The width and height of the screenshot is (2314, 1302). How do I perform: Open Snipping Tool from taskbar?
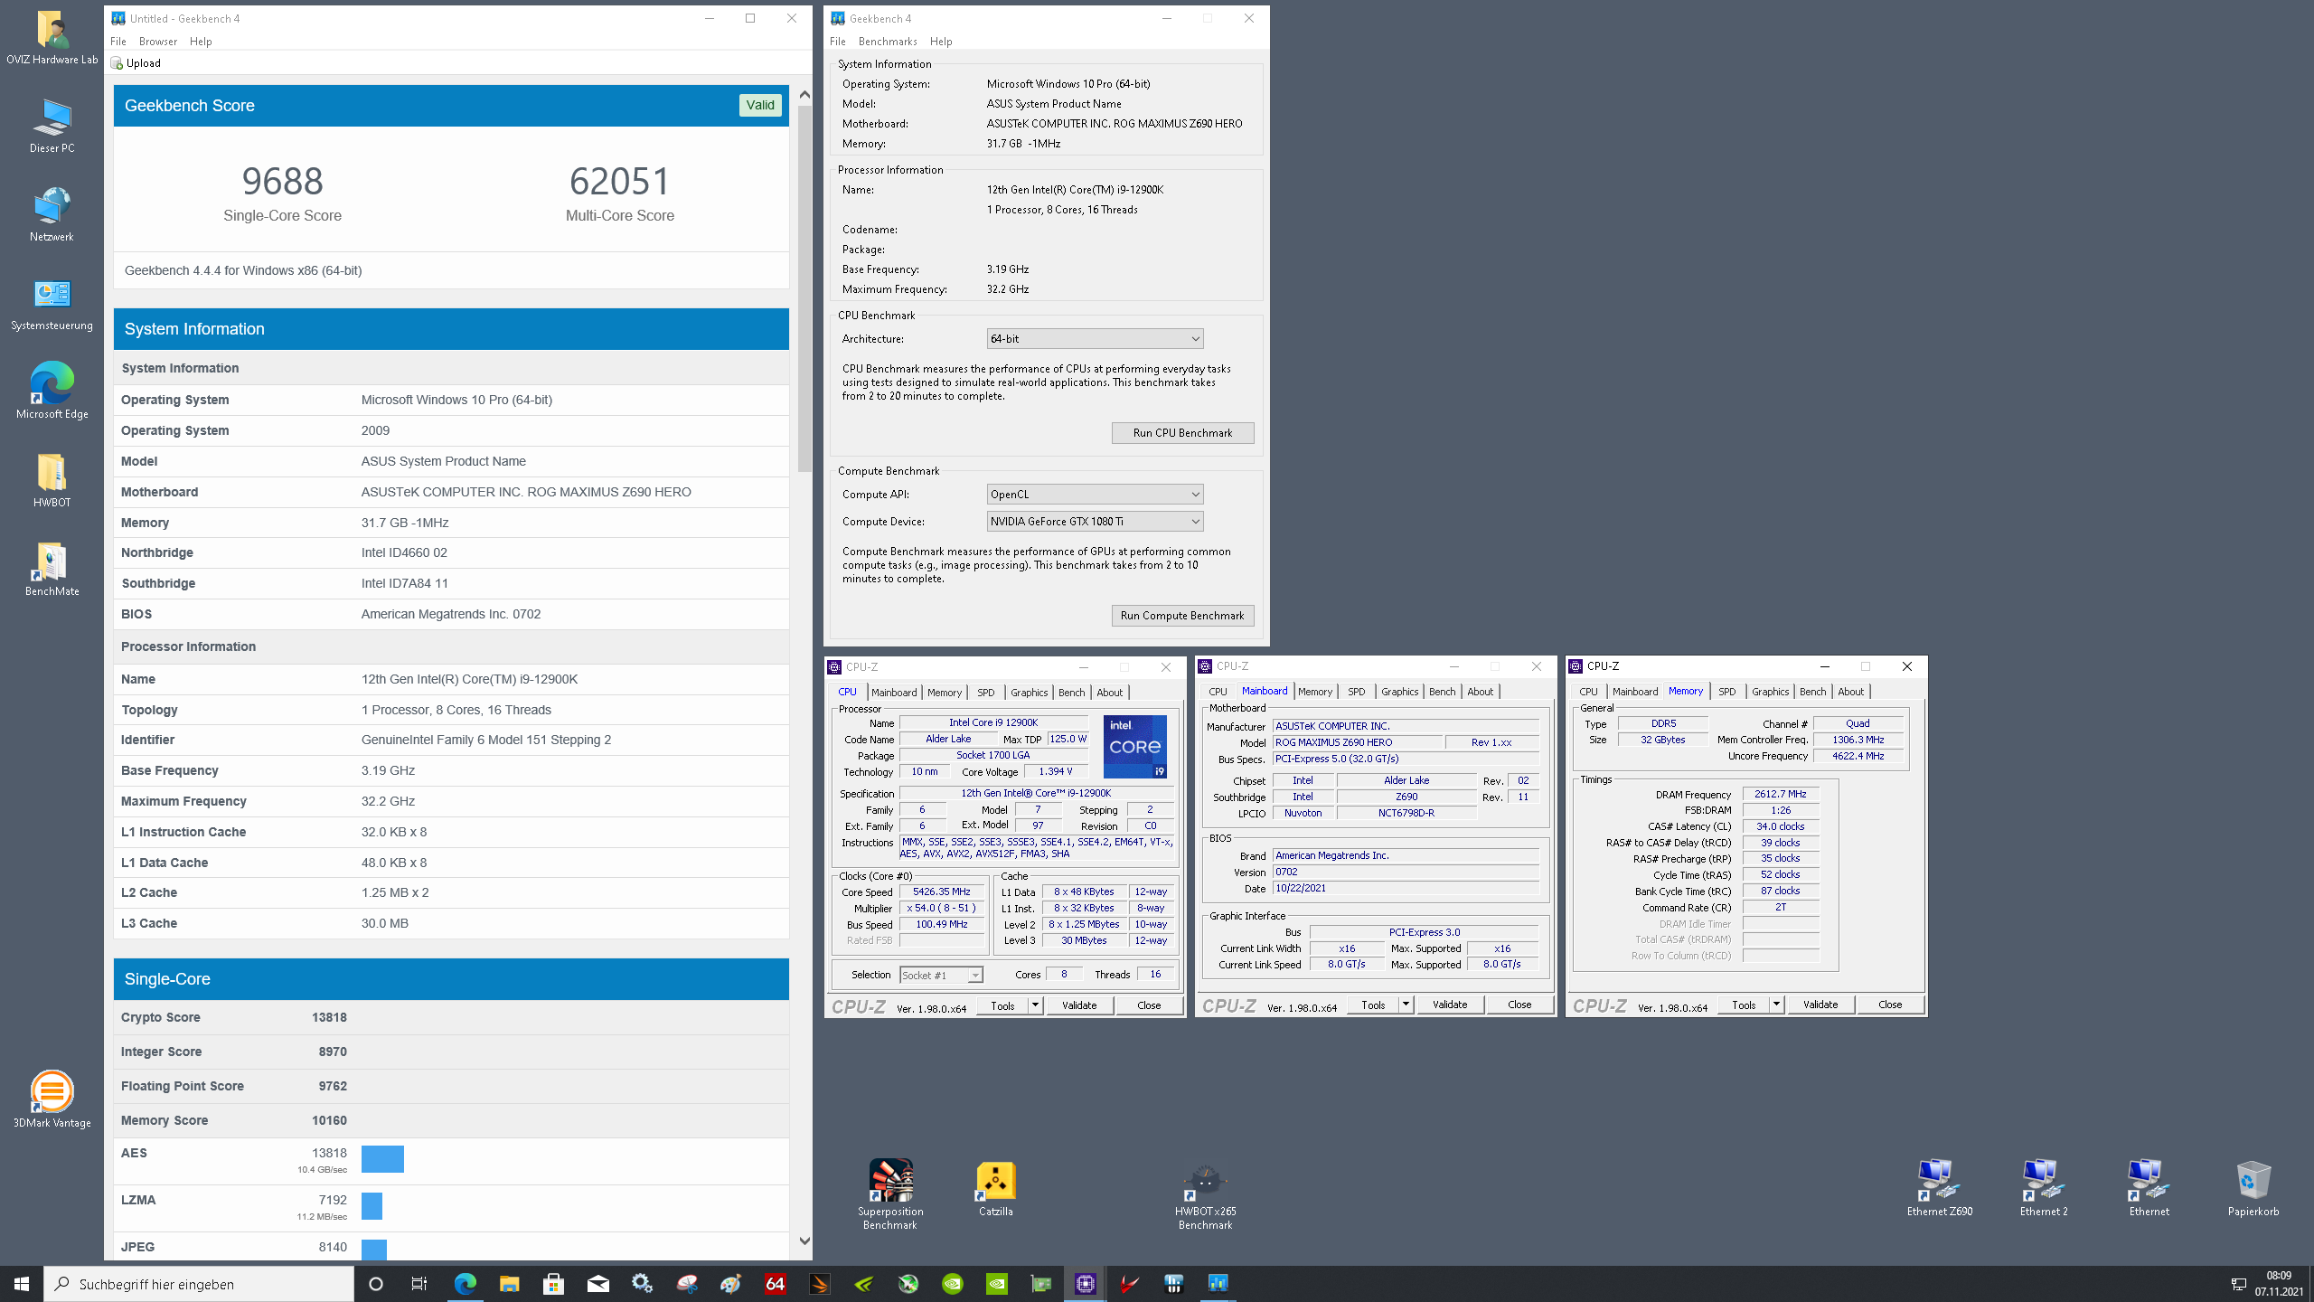pyautogui.click(x=686, y=1284)
